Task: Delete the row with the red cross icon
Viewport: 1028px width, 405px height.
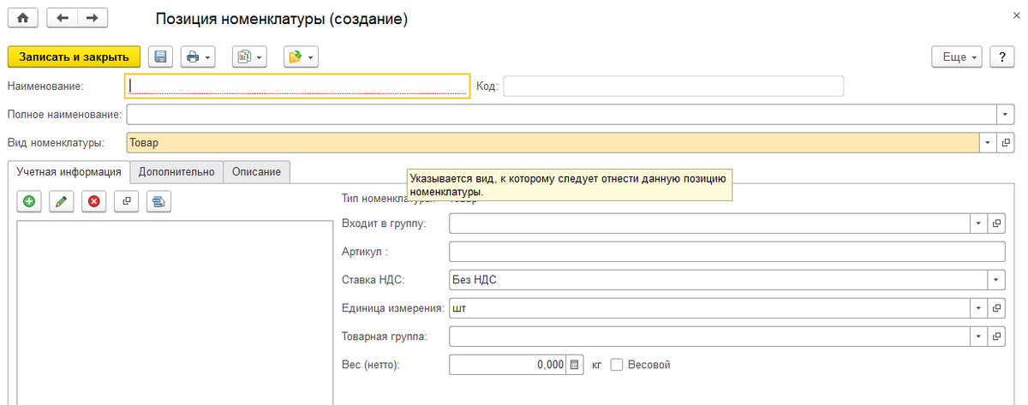Action: (x=93, y=201)
